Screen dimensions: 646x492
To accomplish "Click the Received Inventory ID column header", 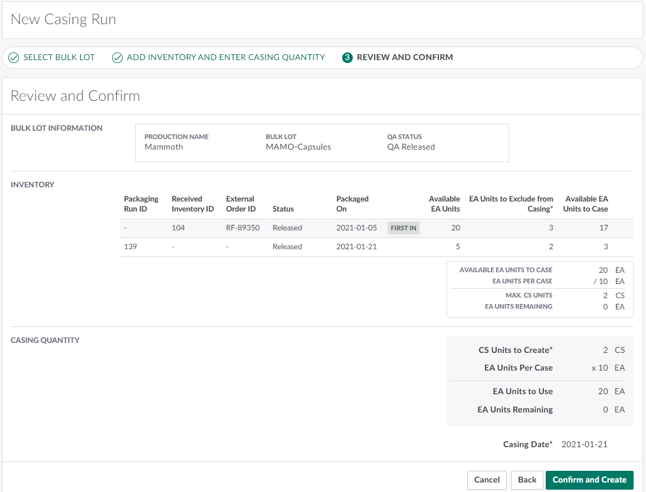I will pyautogui.click(x=192, y=204).
